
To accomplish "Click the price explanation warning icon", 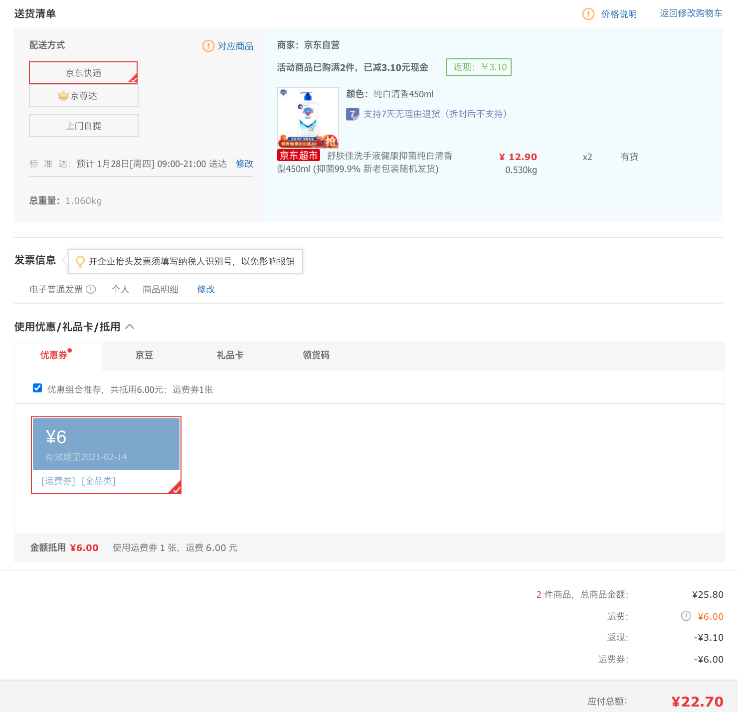I will (x=588, y=14).
